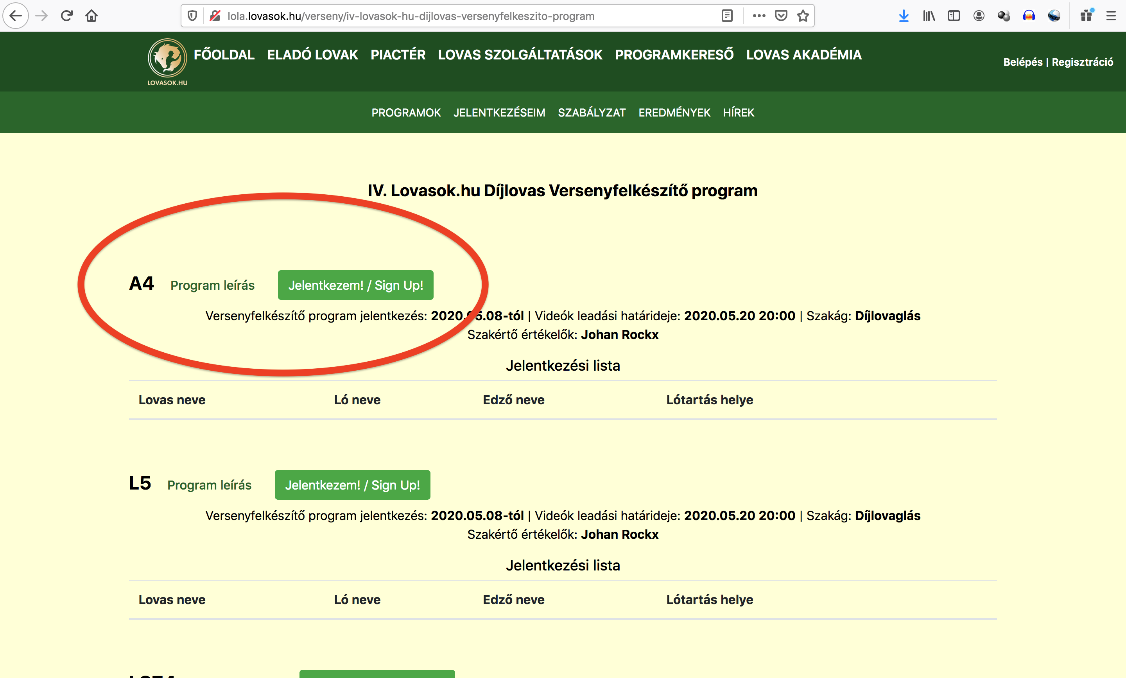
Task: Open the library bookshelf icon
Action: pos(929,16)
